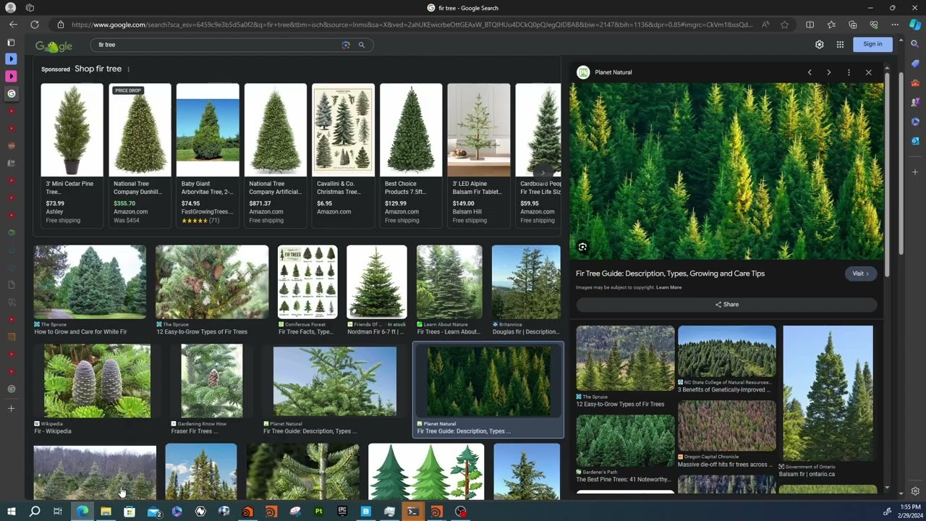
Task: Open the Fir Tree Facts chart image
Action: tap(307, 282)
